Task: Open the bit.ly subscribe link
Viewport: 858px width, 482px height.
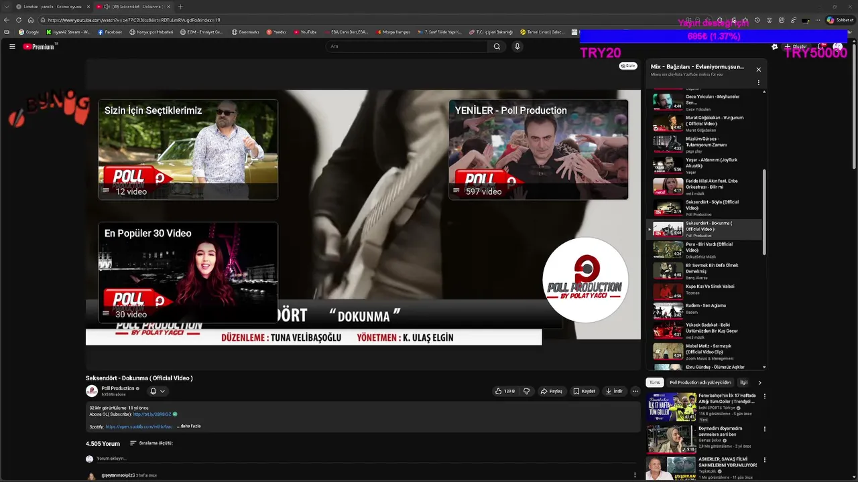Action: pos(152,414)
